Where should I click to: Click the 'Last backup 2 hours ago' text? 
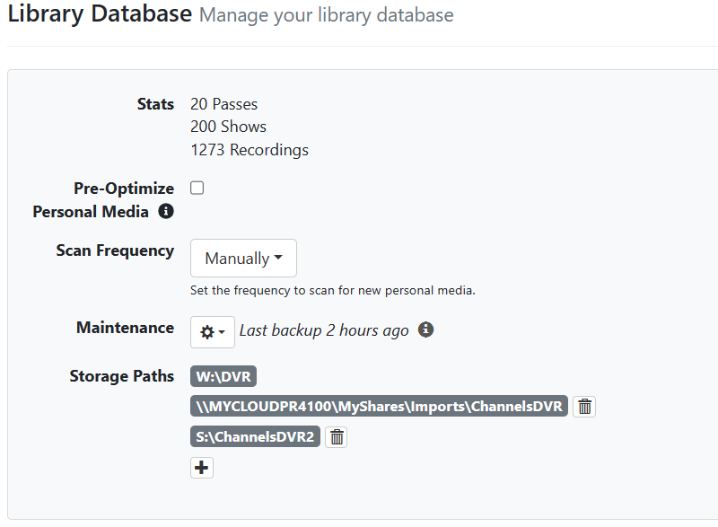324,330
